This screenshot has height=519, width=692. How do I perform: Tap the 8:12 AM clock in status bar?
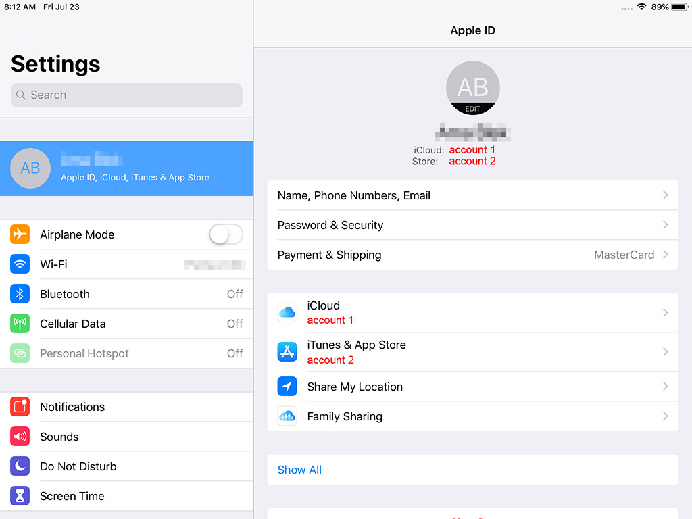(x=20, y=7)
